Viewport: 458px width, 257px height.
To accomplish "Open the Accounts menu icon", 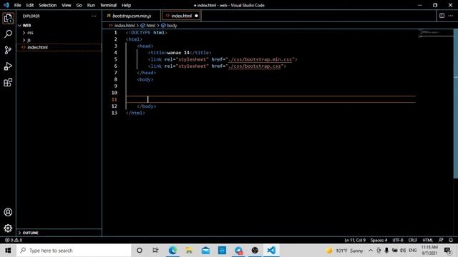I will [8, 212].
